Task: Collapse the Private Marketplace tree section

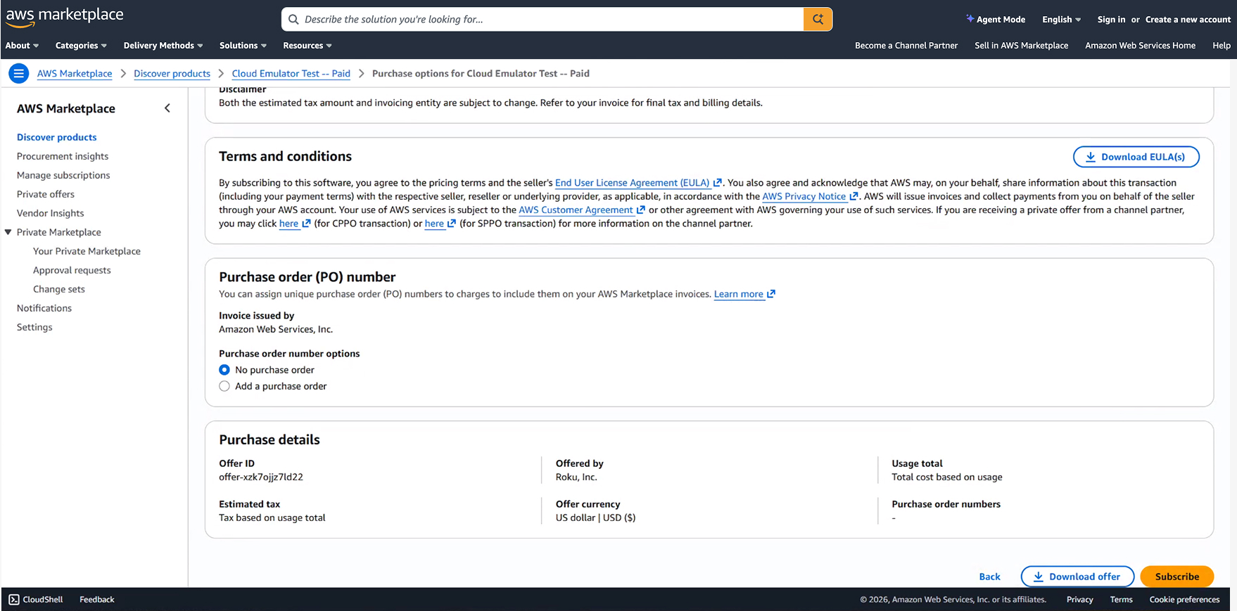Action: [8, 232]
